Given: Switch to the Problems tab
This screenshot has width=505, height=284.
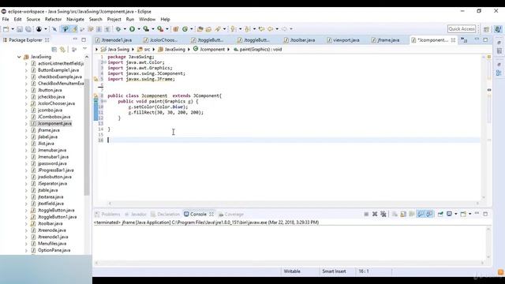Looking at the screenshot, I should coord(107,214).
